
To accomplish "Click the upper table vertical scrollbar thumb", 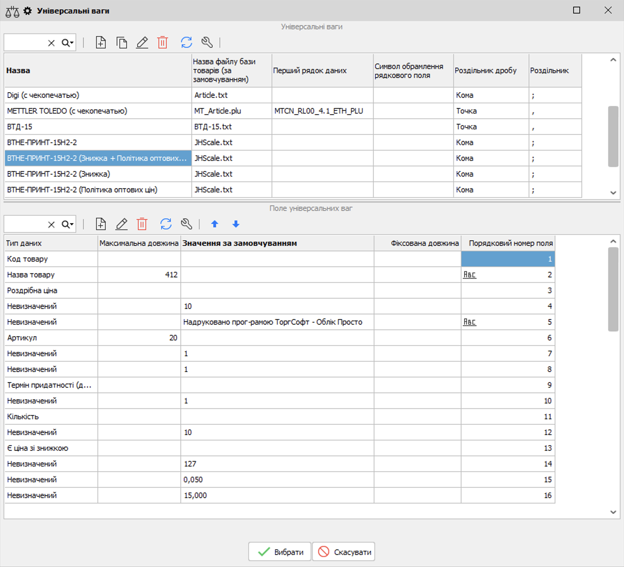I will pyautogui.click(x=613, y=136).
